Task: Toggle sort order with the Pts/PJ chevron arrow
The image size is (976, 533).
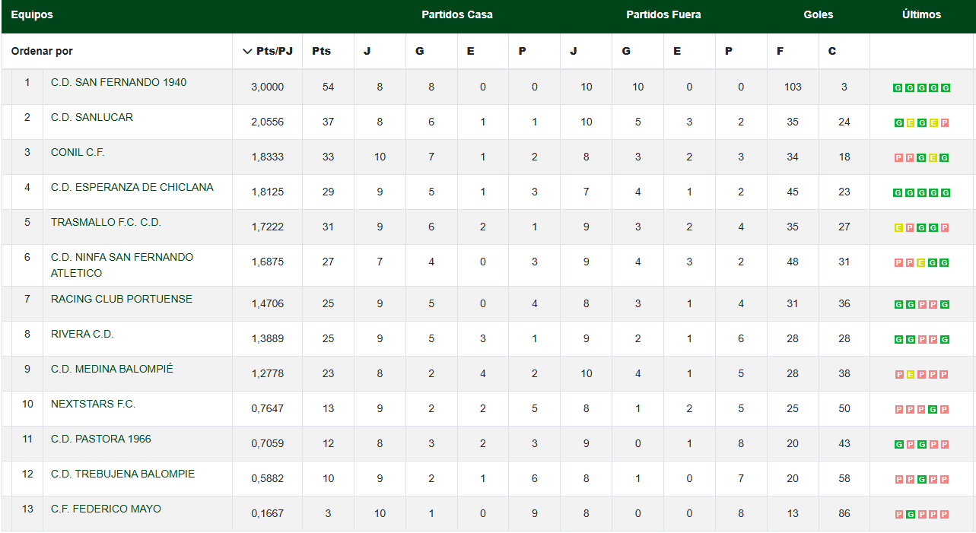Action: 246,52
